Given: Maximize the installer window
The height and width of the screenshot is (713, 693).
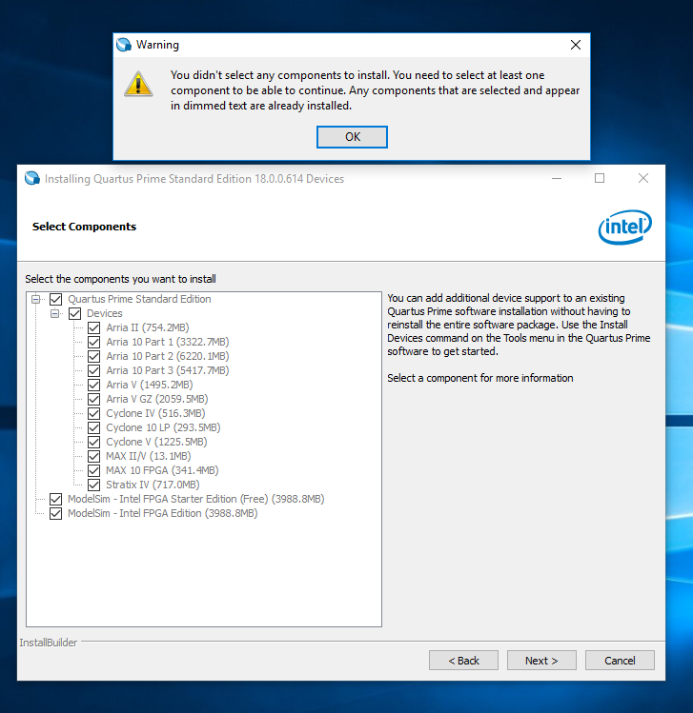Looking at the screenshot, I should click(600, 178).
